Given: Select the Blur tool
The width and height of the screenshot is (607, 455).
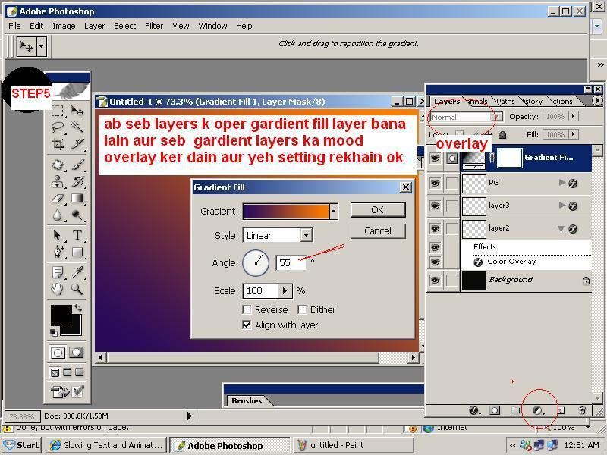Looking at the screenshot, I should click(58, 215).
